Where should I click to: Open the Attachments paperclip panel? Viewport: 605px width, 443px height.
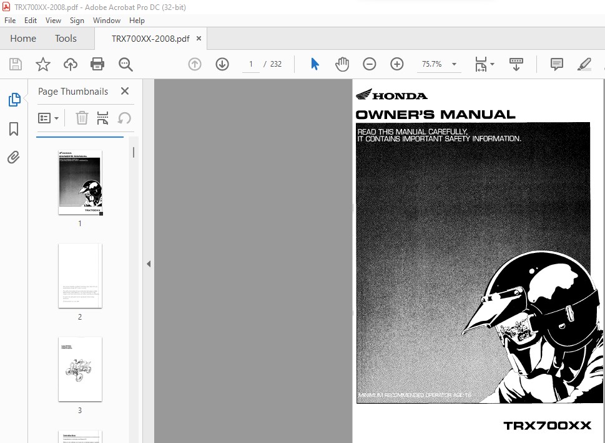[x=14, y=157]
